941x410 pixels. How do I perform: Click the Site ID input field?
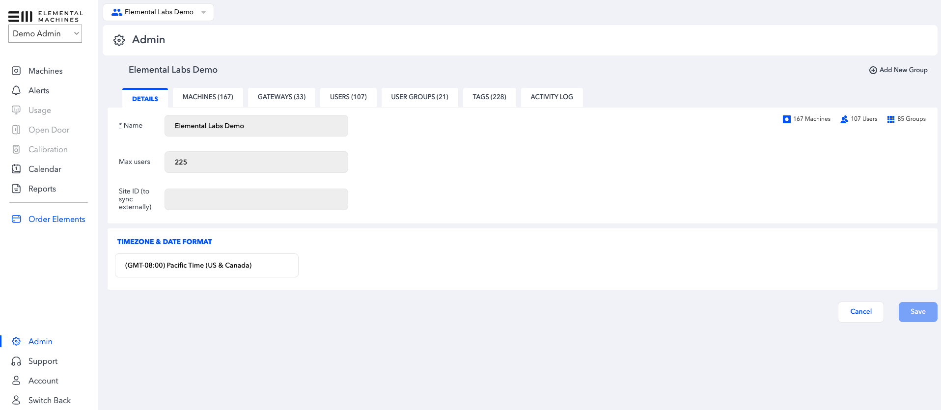tap(256, 199)
